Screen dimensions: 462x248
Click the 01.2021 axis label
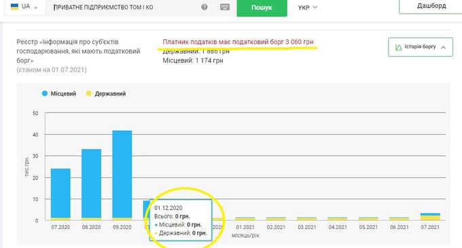[x=245, y=227]
